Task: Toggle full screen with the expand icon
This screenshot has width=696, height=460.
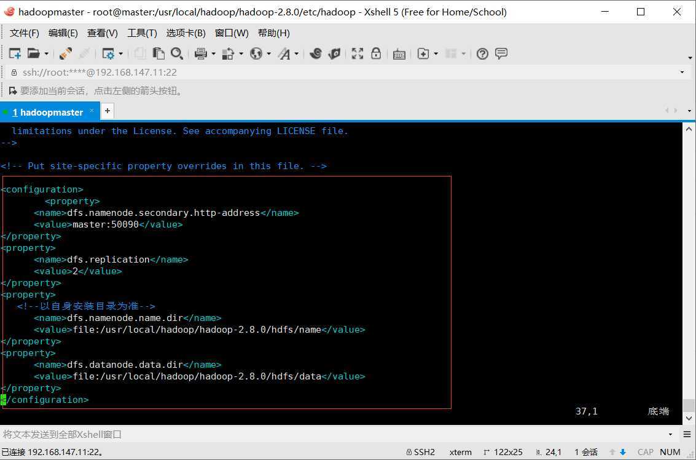Action: 358,54
